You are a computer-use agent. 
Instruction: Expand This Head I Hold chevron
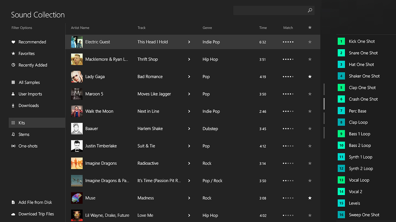189,42
